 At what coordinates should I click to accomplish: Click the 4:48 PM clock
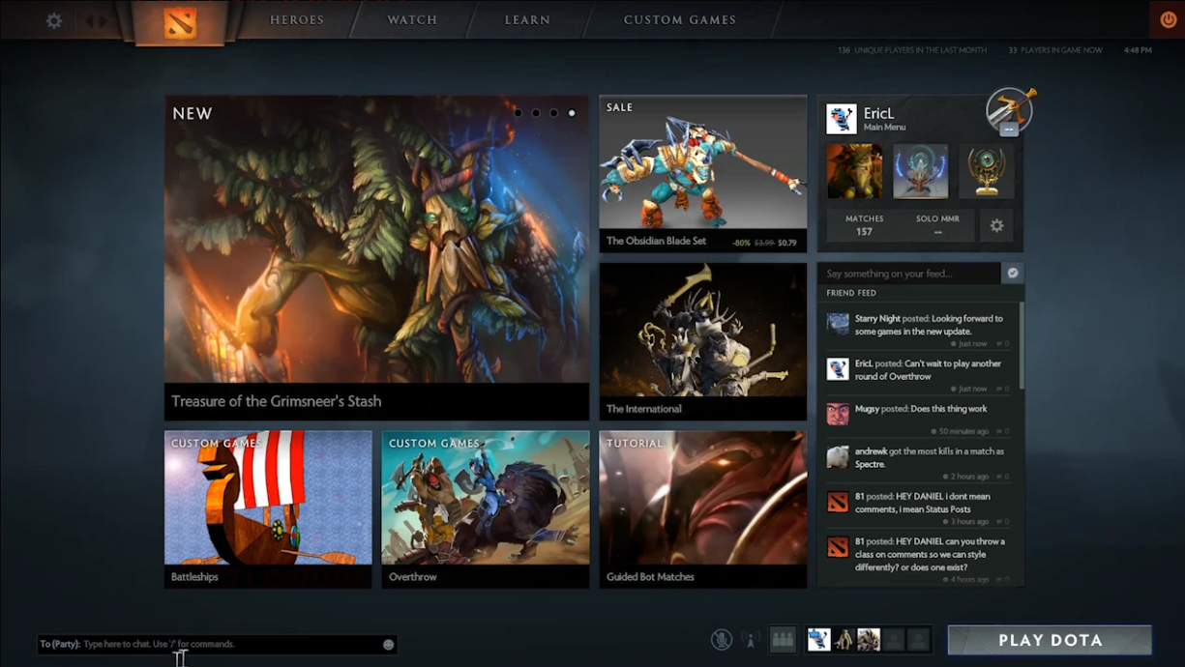[x=1139, y=50]
